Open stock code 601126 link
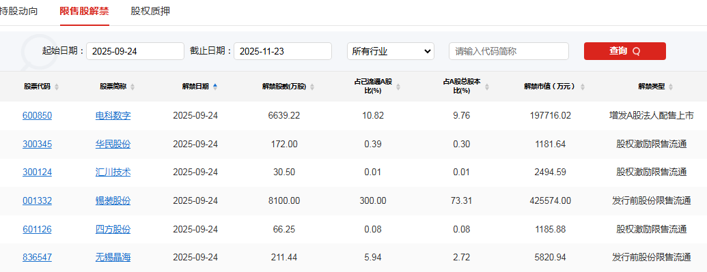 pyautogui.click(x=37, y=230)
